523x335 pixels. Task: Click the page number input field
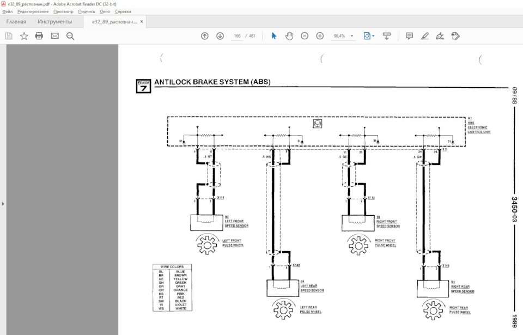point(237,36)
